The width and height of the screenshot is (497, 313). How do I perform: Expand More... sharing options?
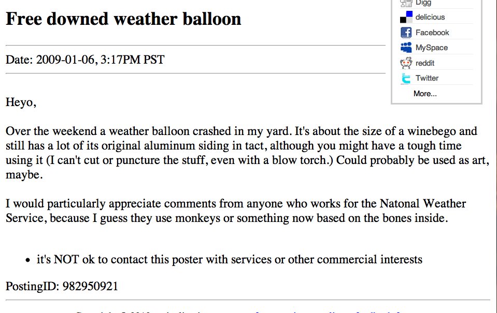click(x=425, y=94)
